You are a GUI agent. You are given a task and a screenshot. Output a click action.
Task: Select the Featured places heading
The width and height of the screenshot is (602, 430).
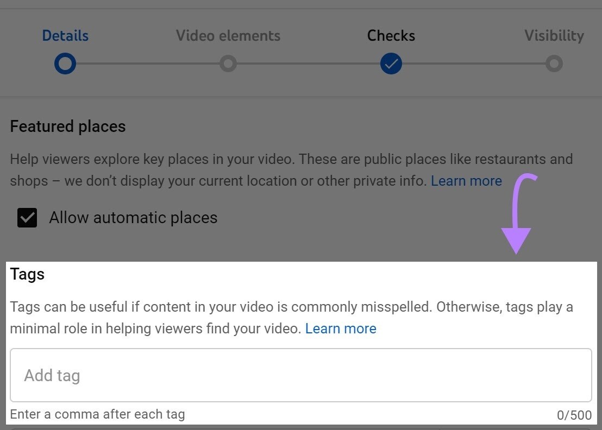point(68,126)
